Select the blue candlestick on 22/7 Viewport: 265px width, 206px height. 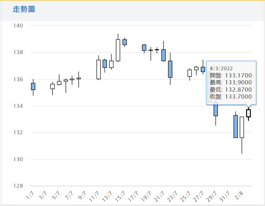point(170,69)
